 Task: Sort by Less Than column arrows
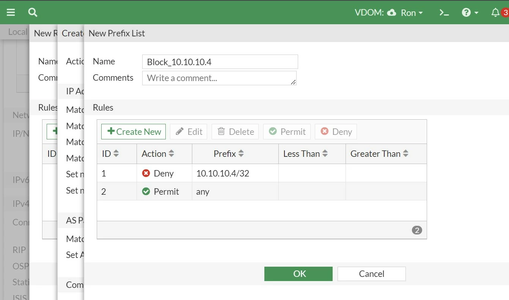[325, 153]
